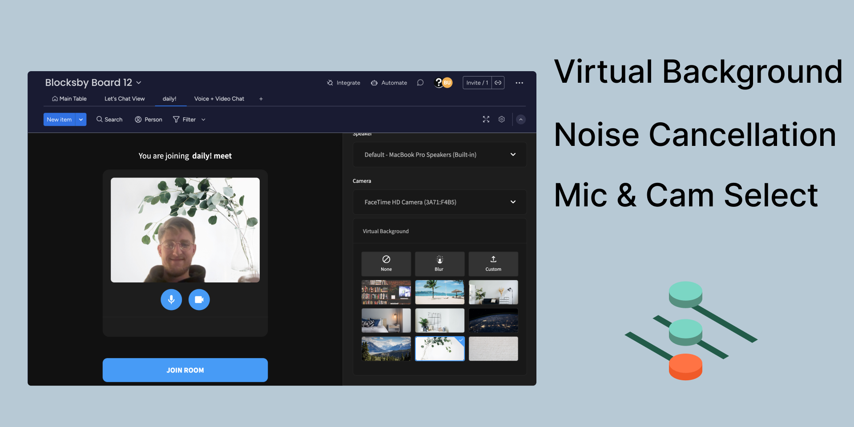
Task: Open the three-dot more options menu
Action: click(519, 83)
